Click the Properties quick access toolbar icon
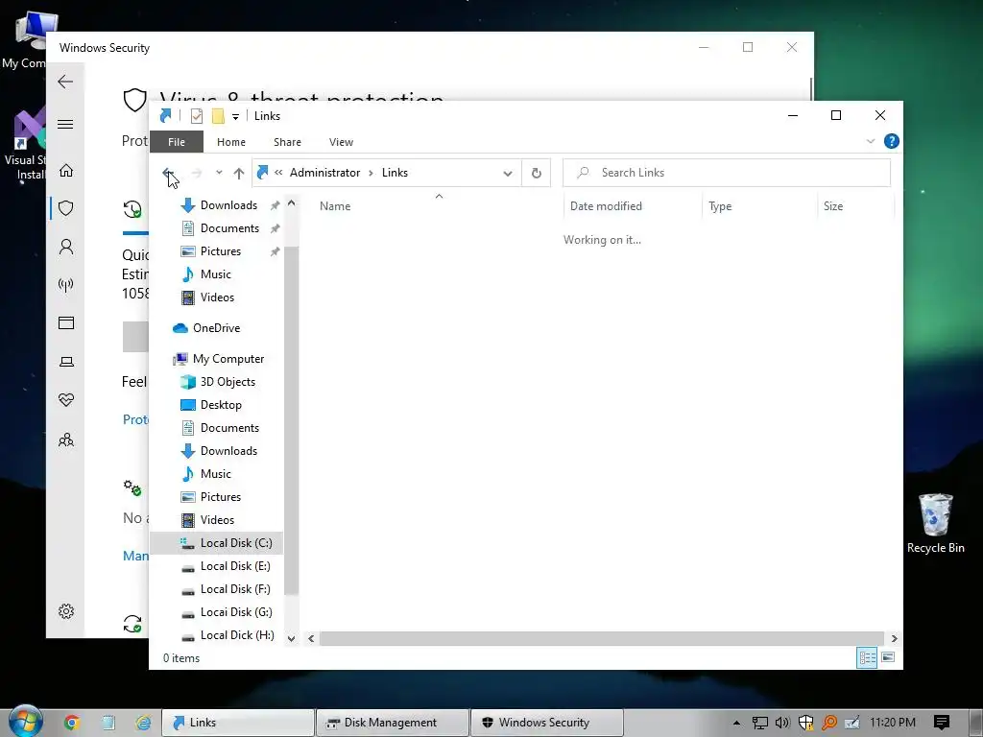Image resolution: width=983 pixels, height=737 pixels. [x=197, y=116]
